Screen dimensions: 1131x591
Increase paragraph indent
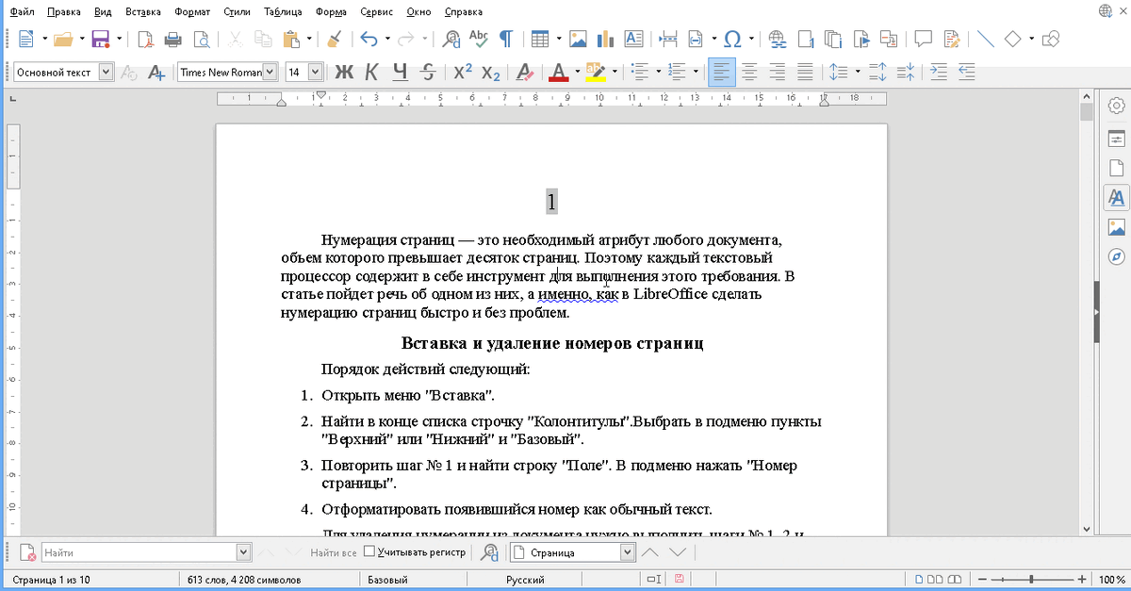(939, 72)
